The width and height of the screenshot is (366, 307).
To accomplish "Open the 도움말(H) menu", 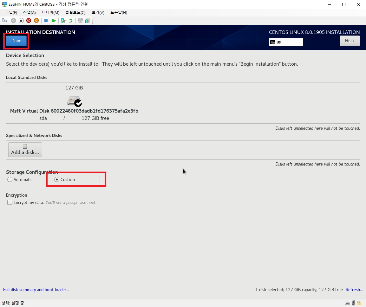I will [119, 13].
